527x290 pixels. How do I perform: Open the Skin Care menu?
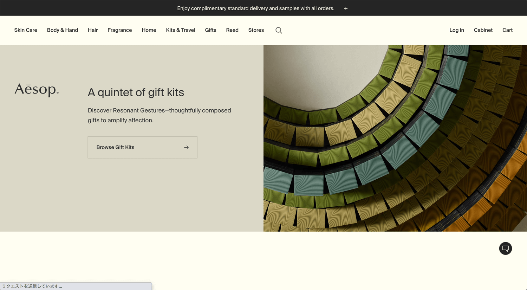point(26,30)
